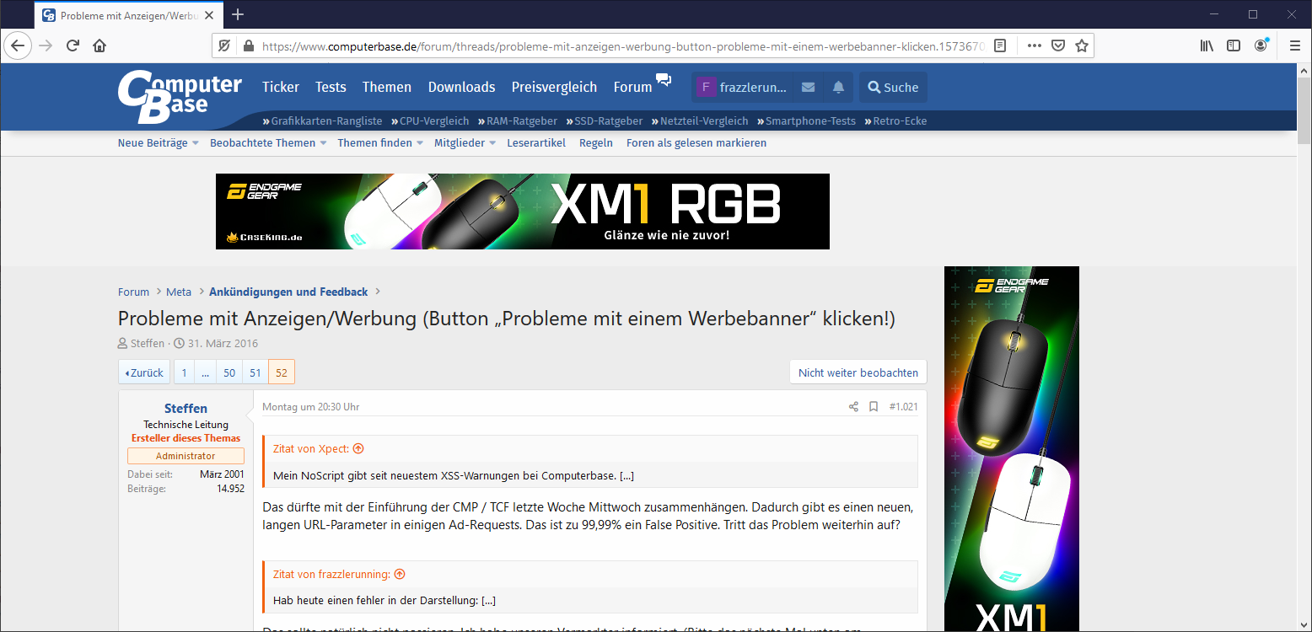Go to previous page with Zurück
The height and width of the screenshot is (632, 1312).
coord(143,372)
